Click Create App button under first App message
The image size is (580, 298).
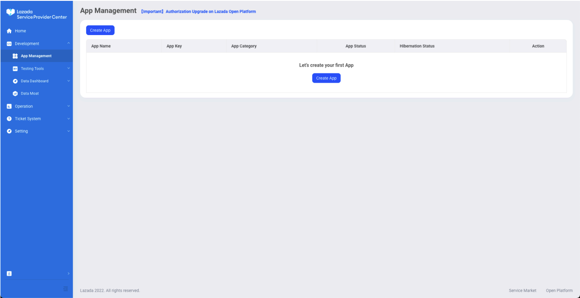click(x=326, y=78)
